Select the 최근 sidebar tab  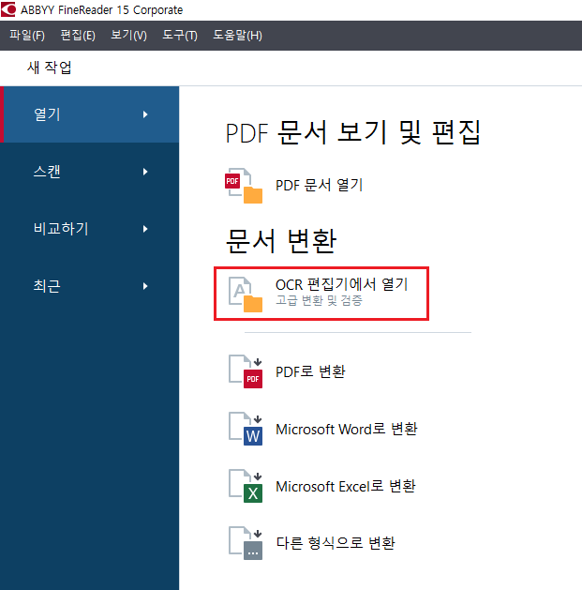[x=89, y=286]
